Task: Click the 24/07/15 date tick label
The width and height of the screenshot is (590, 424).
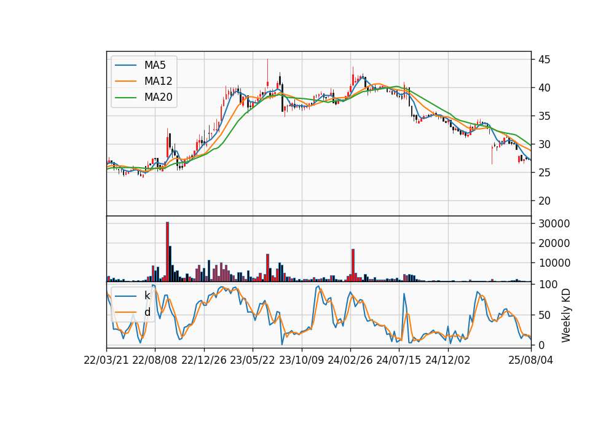Action: coord(399,360)
